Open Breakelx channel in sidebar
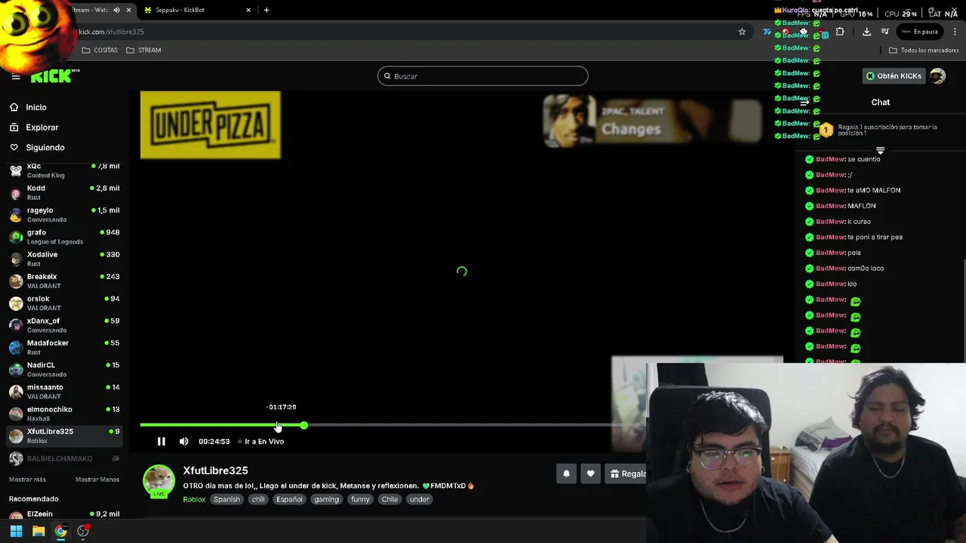The height and width of the screenshot is (543, 966). coord(64,281)
